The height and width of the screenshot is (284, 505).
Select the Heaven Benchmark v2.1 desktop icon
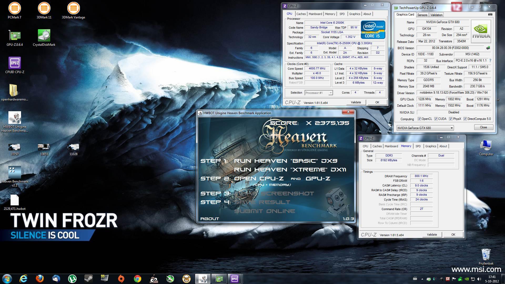14,176
